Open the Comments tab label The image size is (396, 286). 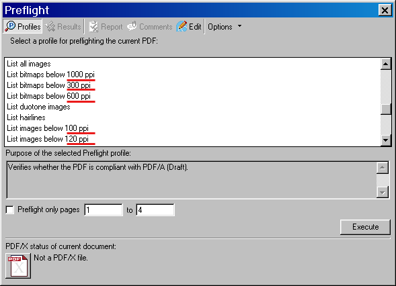[x=156, y=27]
